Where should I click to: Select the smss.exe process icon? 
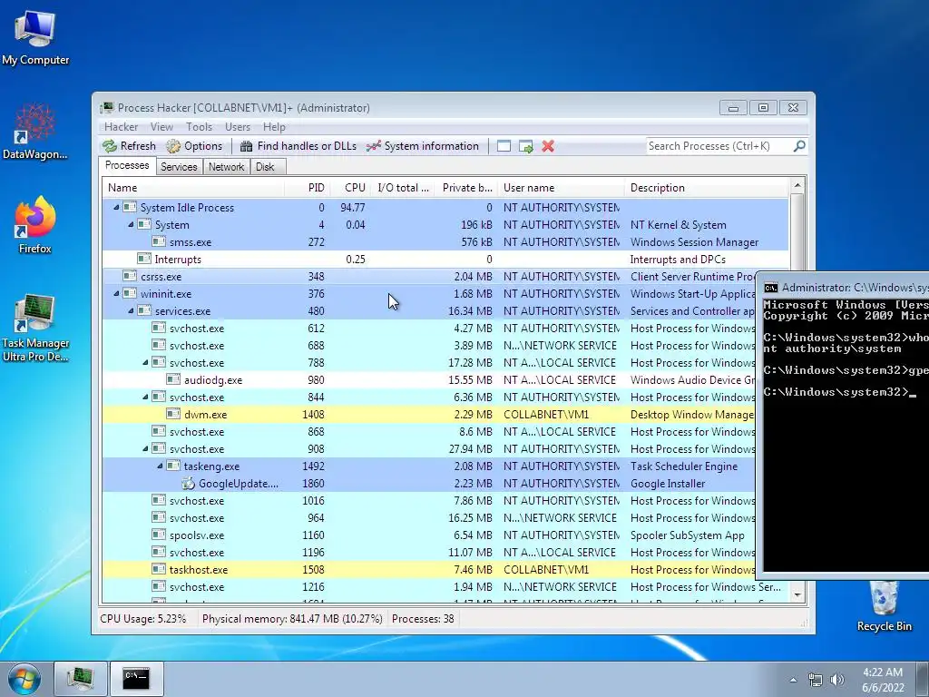pyautogui.click(x=158, y=241)
